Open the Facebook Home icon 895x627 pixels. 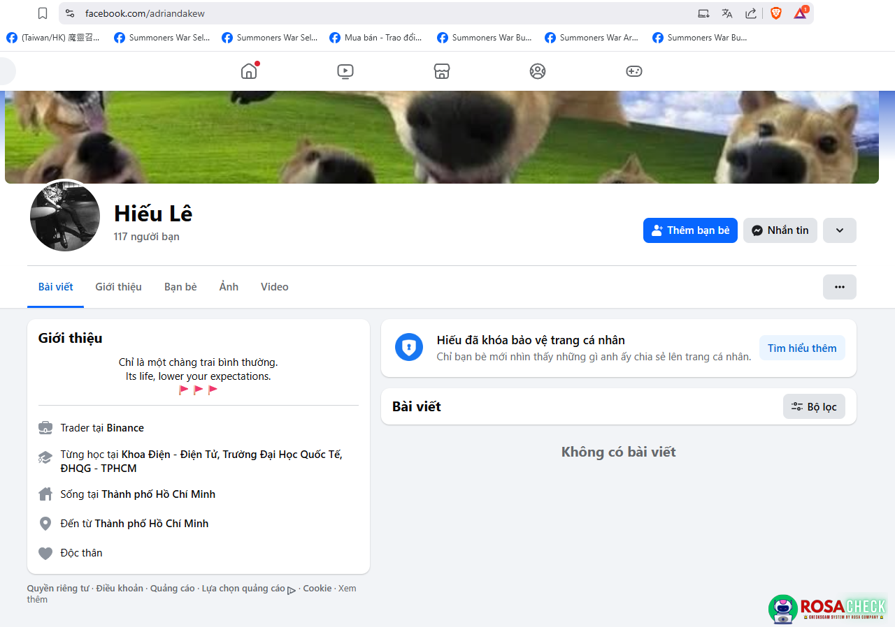[249, 71]
